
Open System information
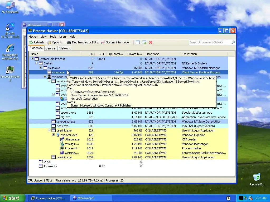(116, 42)
